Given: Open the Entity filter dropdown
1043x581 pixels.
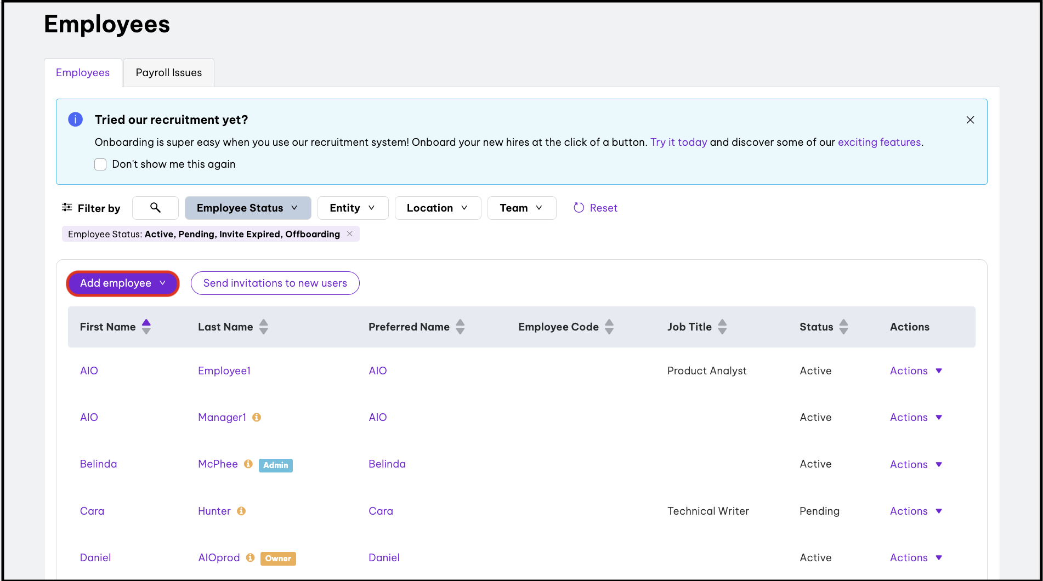Looking at the screenshot, I should 353,208.
